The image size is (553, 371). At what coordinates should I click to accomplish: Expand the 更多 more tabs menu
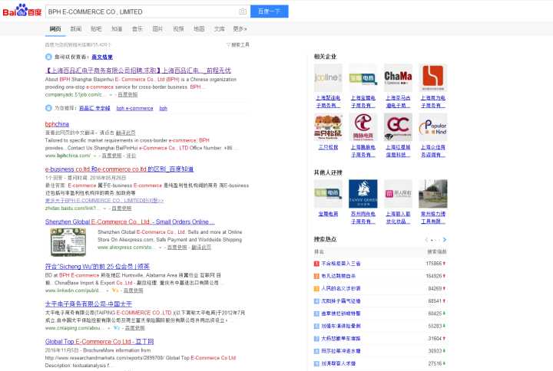240,28
